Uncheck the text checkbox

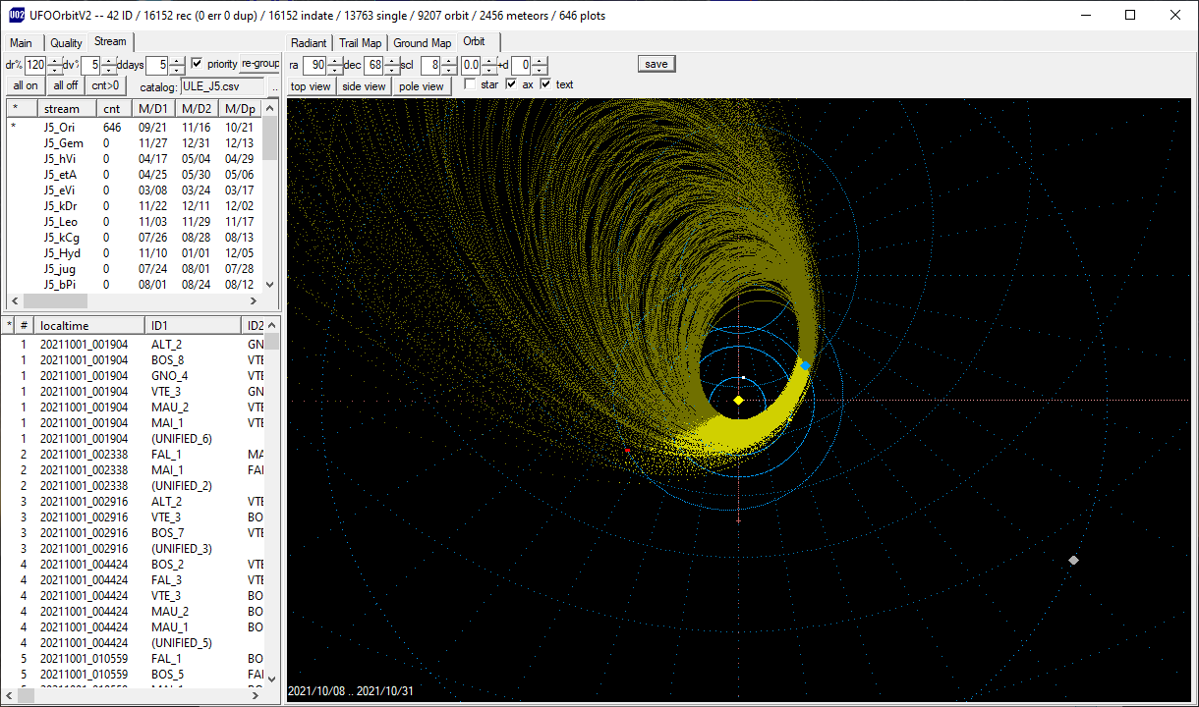545,84
